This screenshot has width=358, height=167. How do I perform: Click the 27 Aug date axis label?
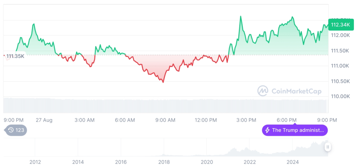point(44,120)
